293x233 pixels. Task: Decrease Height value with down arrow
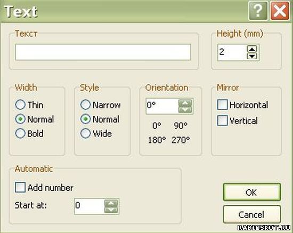pos(252,56)
